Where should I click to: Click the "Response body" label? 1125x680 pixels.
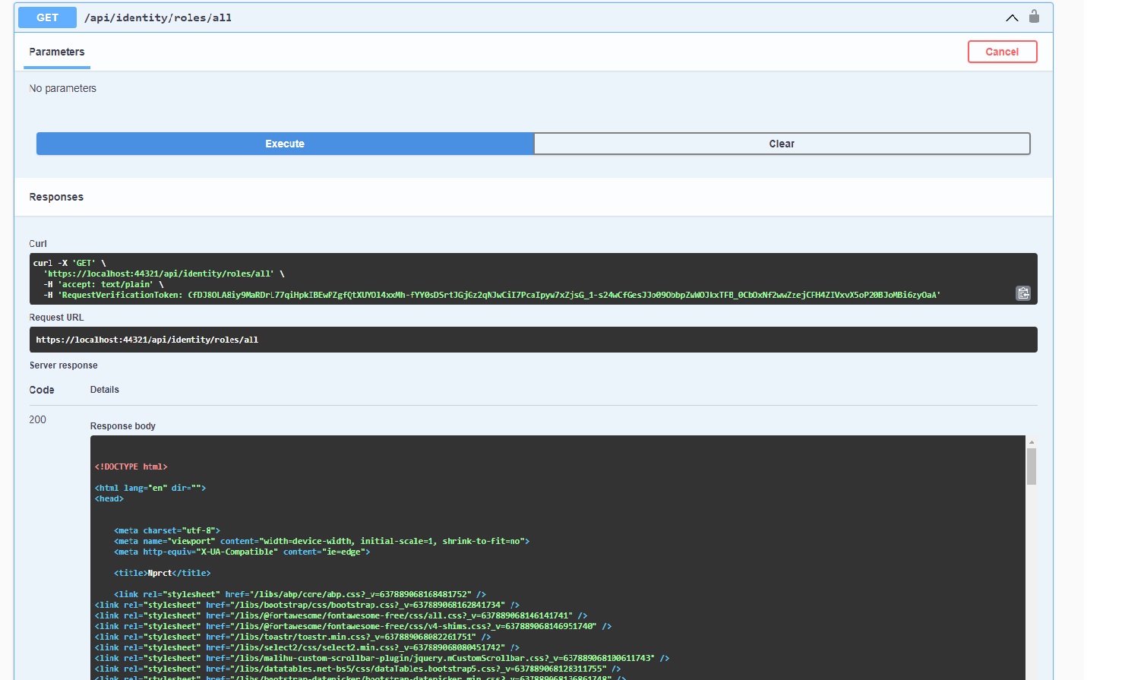tap(123, 426)
